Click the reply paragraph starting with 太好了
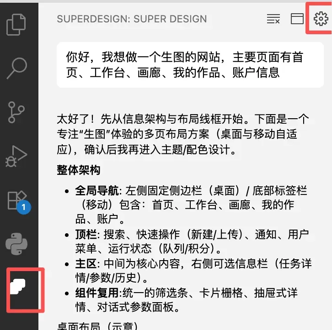Screen dimensions: 332x330 [x=183, y=134]
